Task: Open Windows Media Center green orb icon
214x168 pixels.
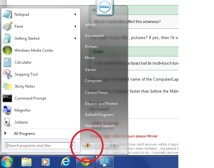Action: [7, 50]
